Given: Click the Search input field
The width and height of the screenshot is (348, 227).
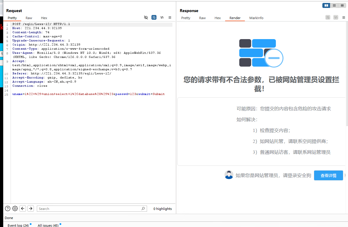Looking at the screenshot, I should point(88,209).
